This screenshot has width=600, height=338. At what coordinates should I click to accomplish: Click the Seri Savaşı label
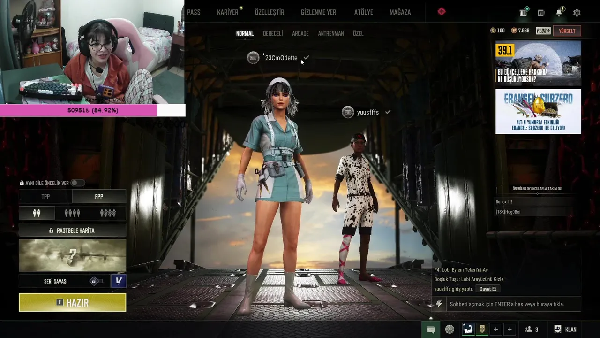tap(56, 281)
